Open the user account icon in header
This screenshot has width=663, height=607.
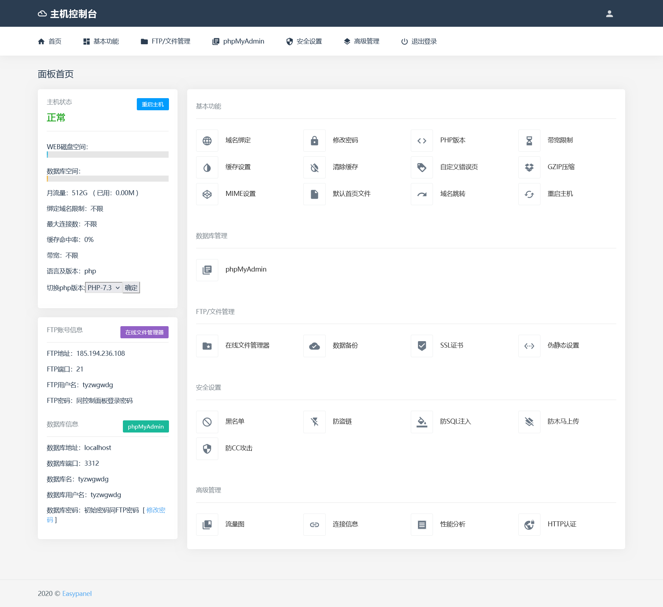click(x=609, y=14)
